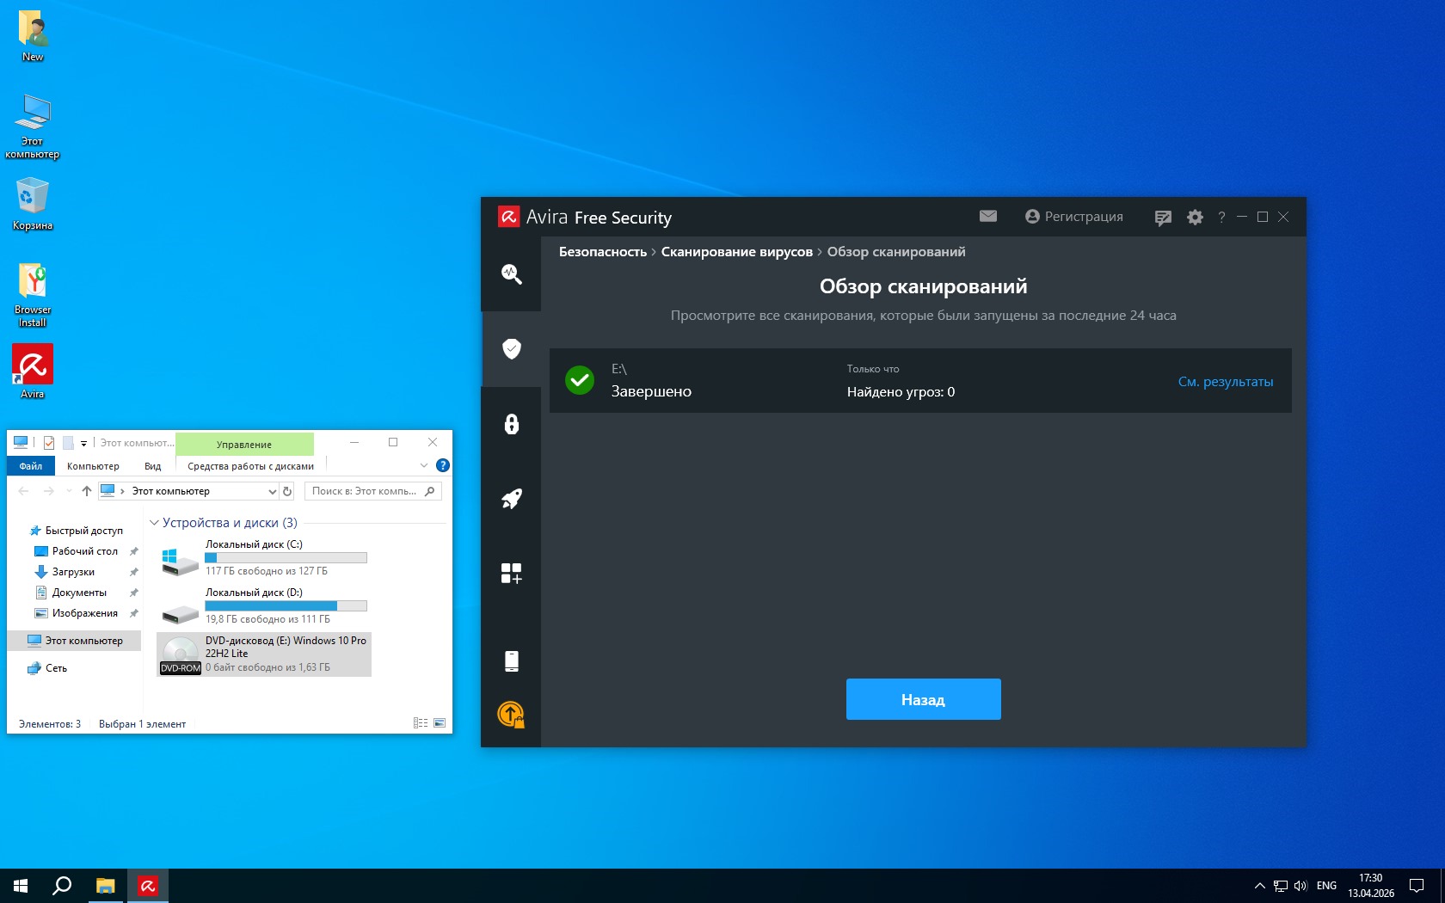The width and height of the screenshot is (1445, 903).
Task: Select the Security shield sidebar icon
Action: coord(511,348)
